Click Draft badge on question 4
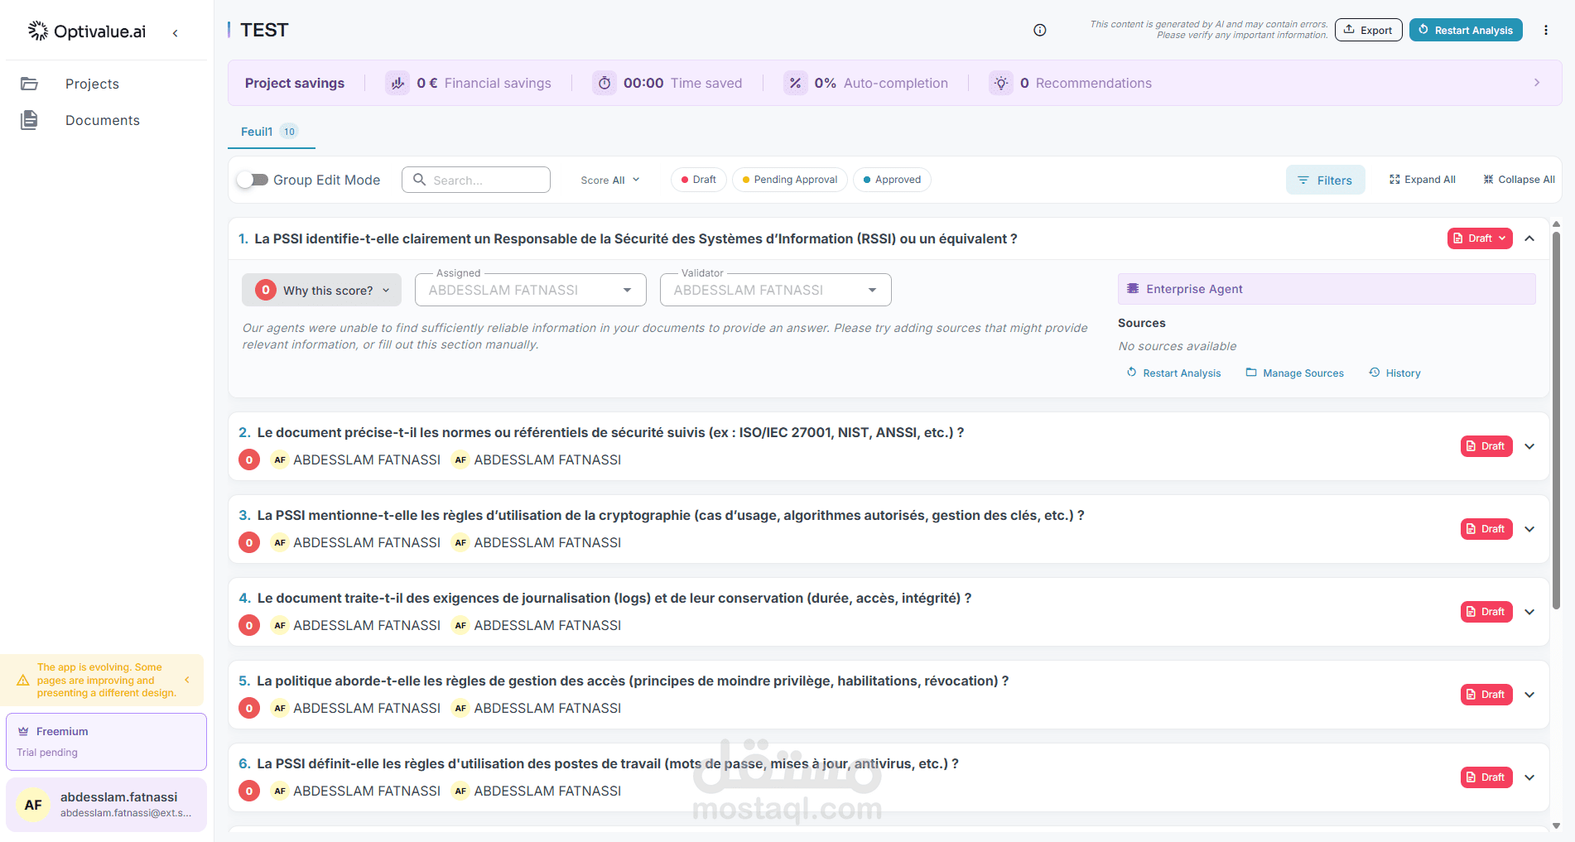1575x842 pixels. [x=1486, y=612]
